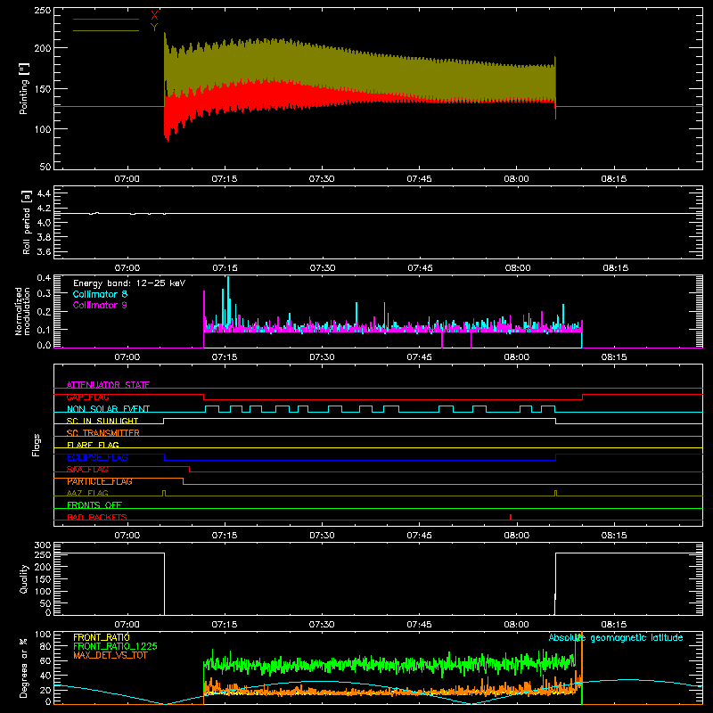
Task: Click the 'Absolute geomagnetic latitude' label
Action: (616, 637)
